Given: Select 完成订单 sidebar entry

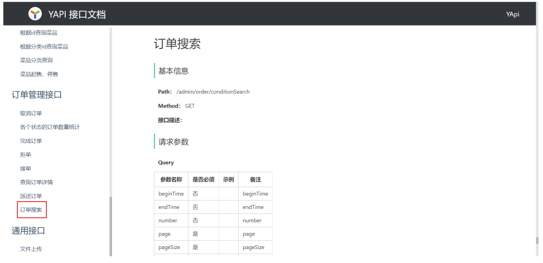Looking at the screenshot, I should pyautogui.click(x=31, y=141).
